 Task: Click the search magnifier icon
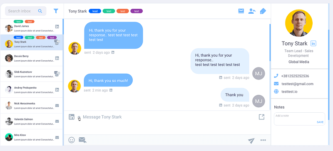tap(40, 11)
